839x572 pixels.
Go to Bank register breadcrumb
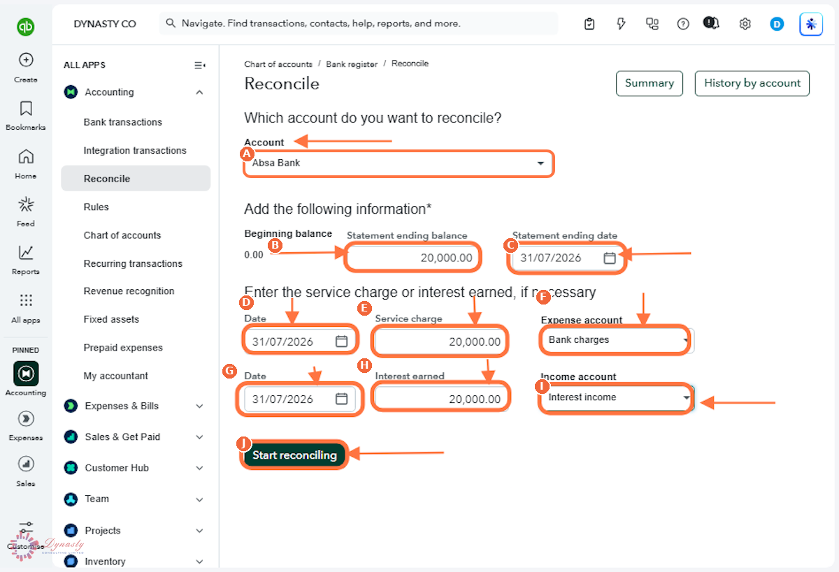(x=352, y=64)
